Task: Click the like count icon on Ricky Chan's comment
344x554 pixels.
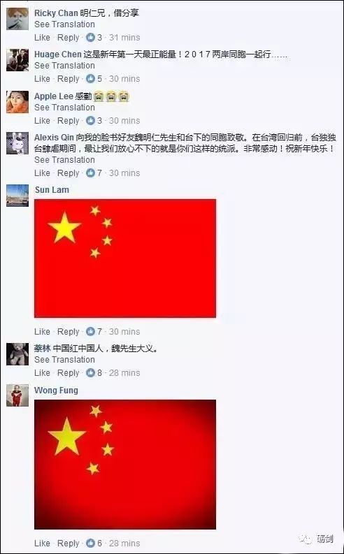Action: point(91,37)
